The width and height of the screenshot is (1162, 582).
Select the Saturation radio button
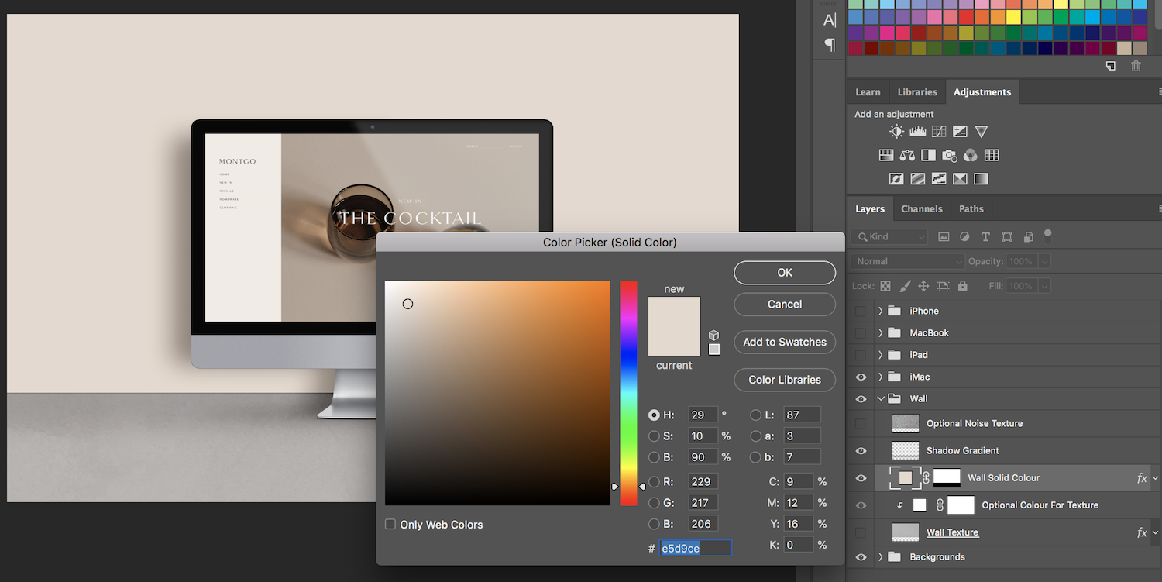[654, 436]
